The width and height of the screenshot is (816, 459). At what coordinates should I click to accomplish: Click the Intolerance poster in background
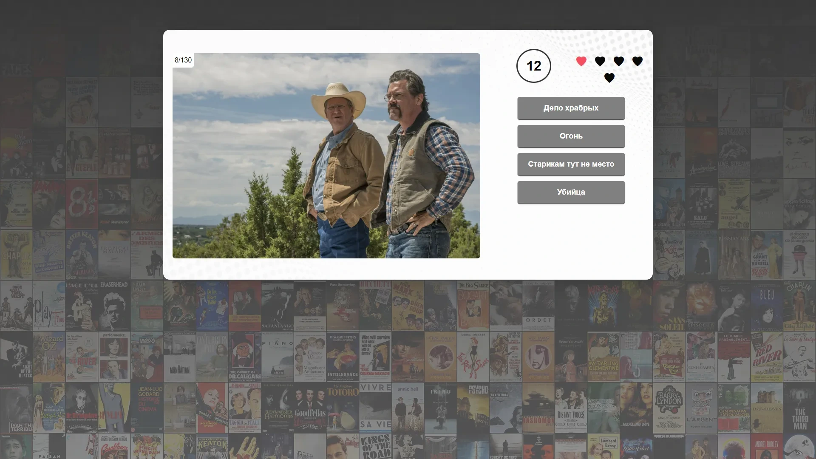[343, 357]
